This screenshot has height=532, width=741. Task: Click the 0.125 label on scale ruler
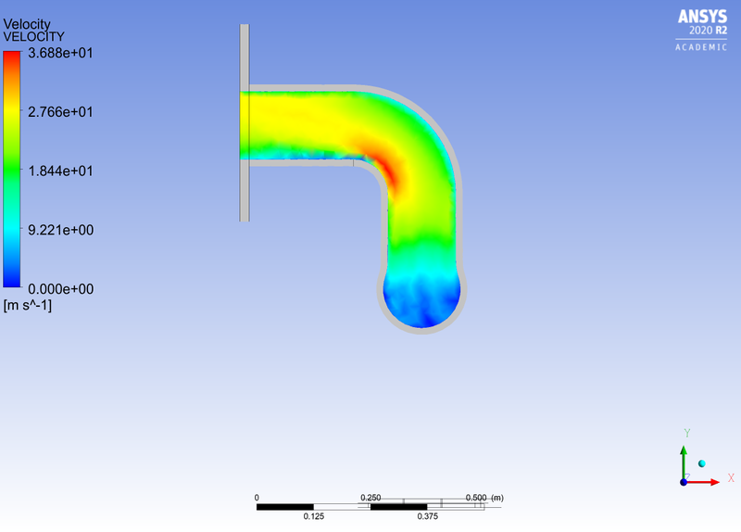314,516
